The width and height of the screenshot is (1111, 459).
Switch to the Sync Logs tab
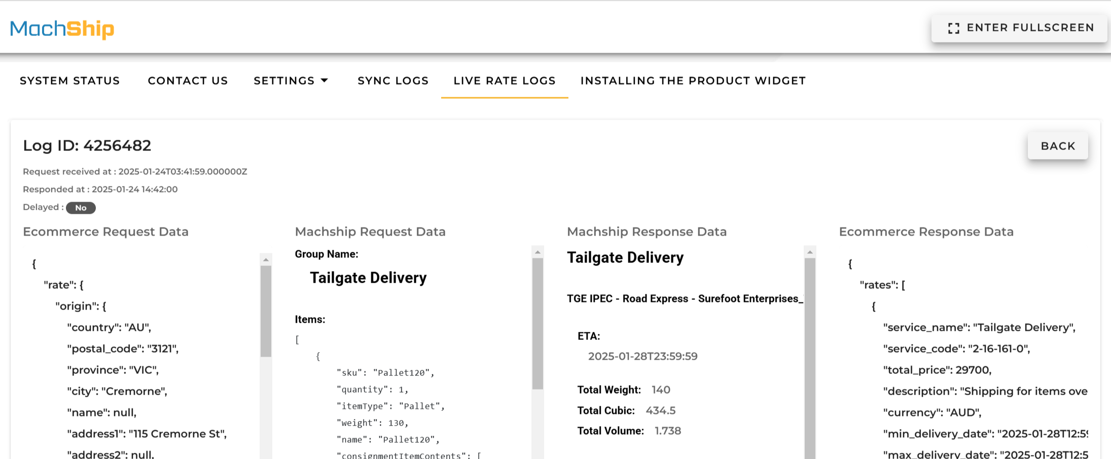[393, 81]
